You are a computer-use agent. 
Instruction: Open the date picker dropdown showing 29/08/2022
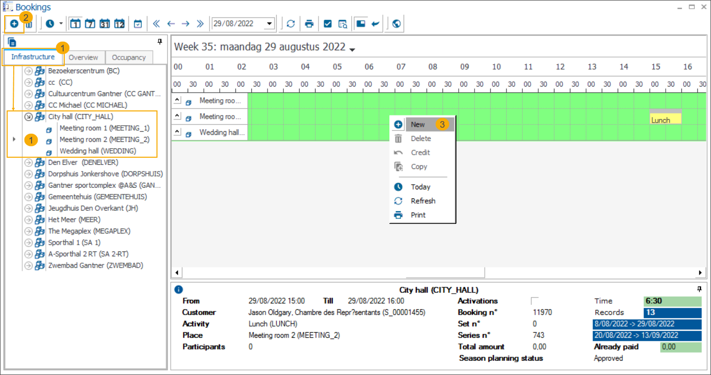pyautogui.click(x=270, y=23)
